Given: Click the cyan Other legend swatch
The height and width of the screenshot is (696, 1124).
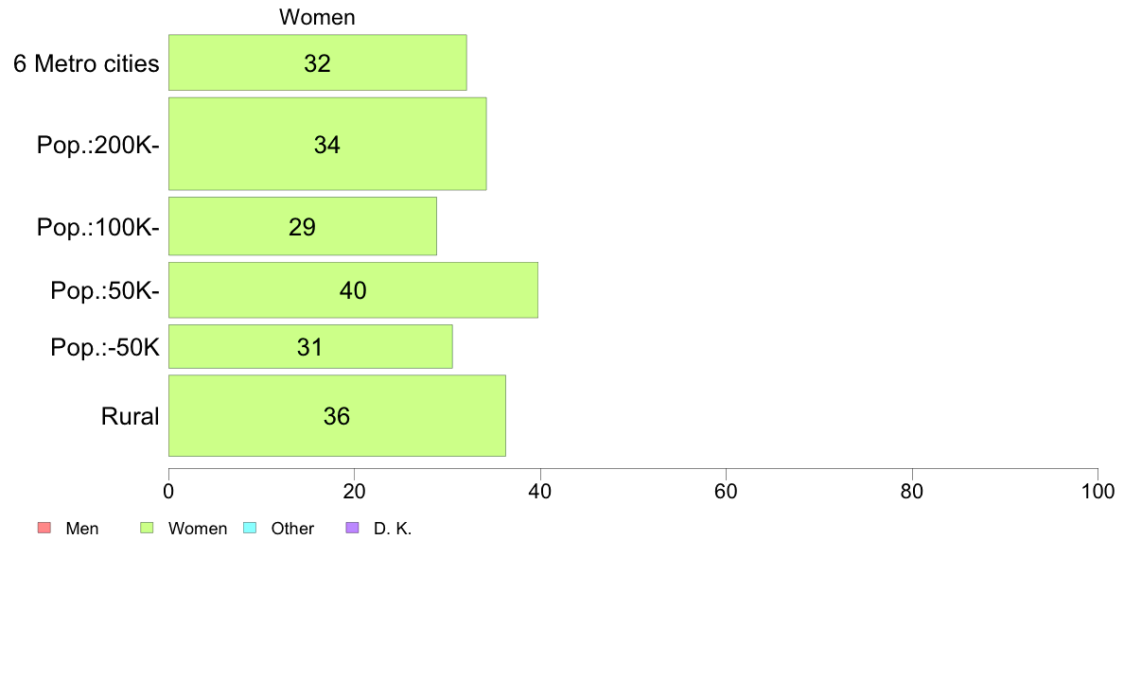Looking at the screenshot, I should [250, 529].
